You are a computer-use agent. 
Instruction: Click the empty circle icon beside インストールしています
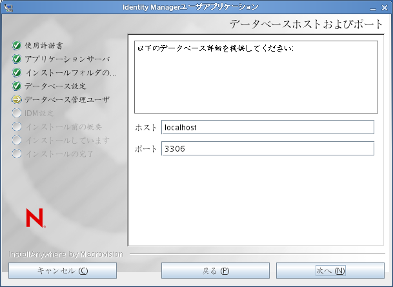17,140
